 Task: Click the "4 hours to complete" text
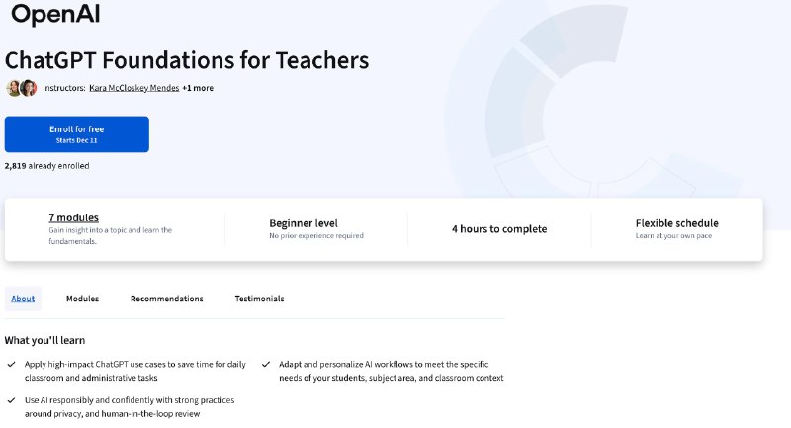[498, 229]
